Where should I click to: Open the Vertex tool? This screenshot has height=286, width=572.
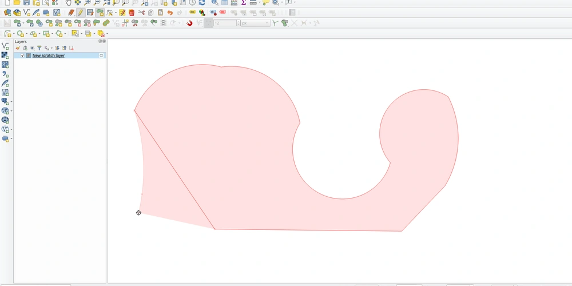(x=109, y=13)
